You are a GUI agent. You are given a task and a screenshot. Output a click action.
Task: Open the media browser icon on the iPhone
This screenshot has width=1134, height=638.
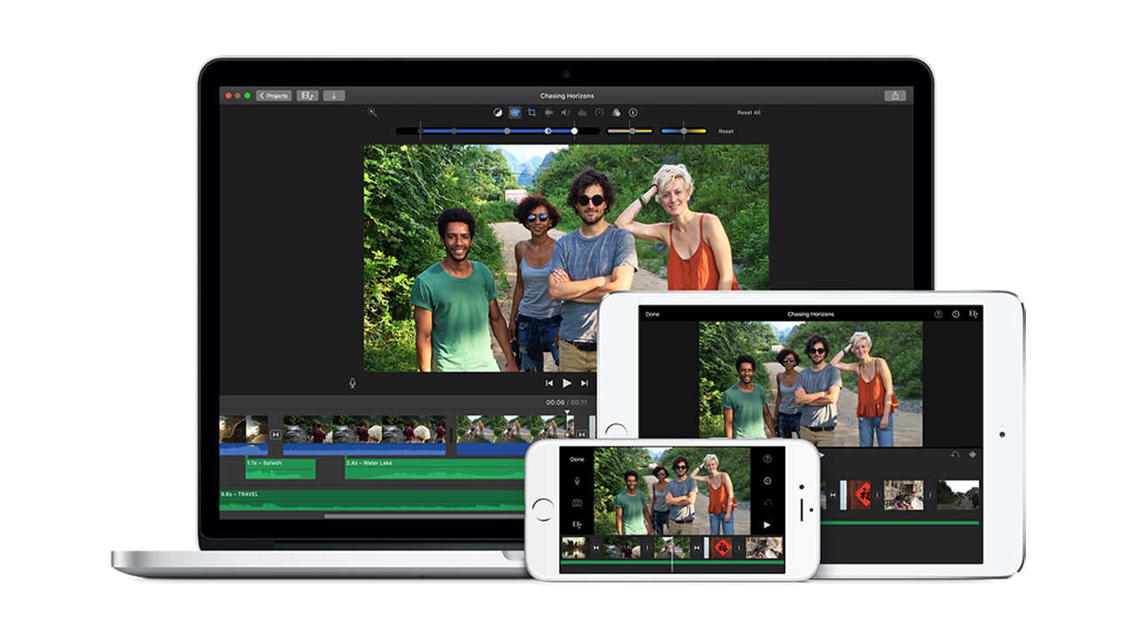tap(577, 524)
